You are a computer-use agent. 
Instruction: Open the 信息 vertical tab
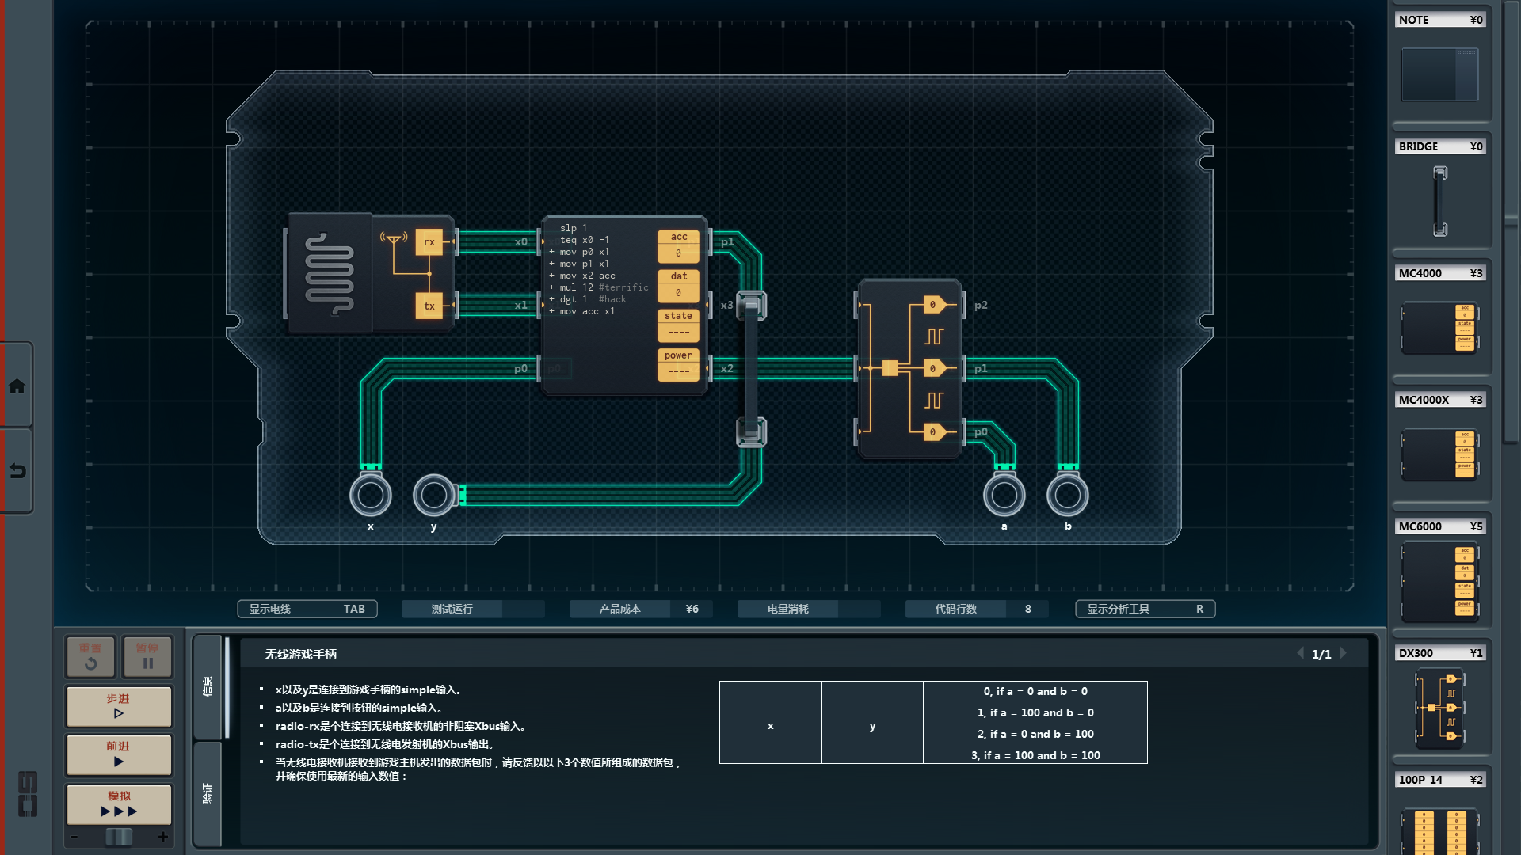[x=208, y=686]
